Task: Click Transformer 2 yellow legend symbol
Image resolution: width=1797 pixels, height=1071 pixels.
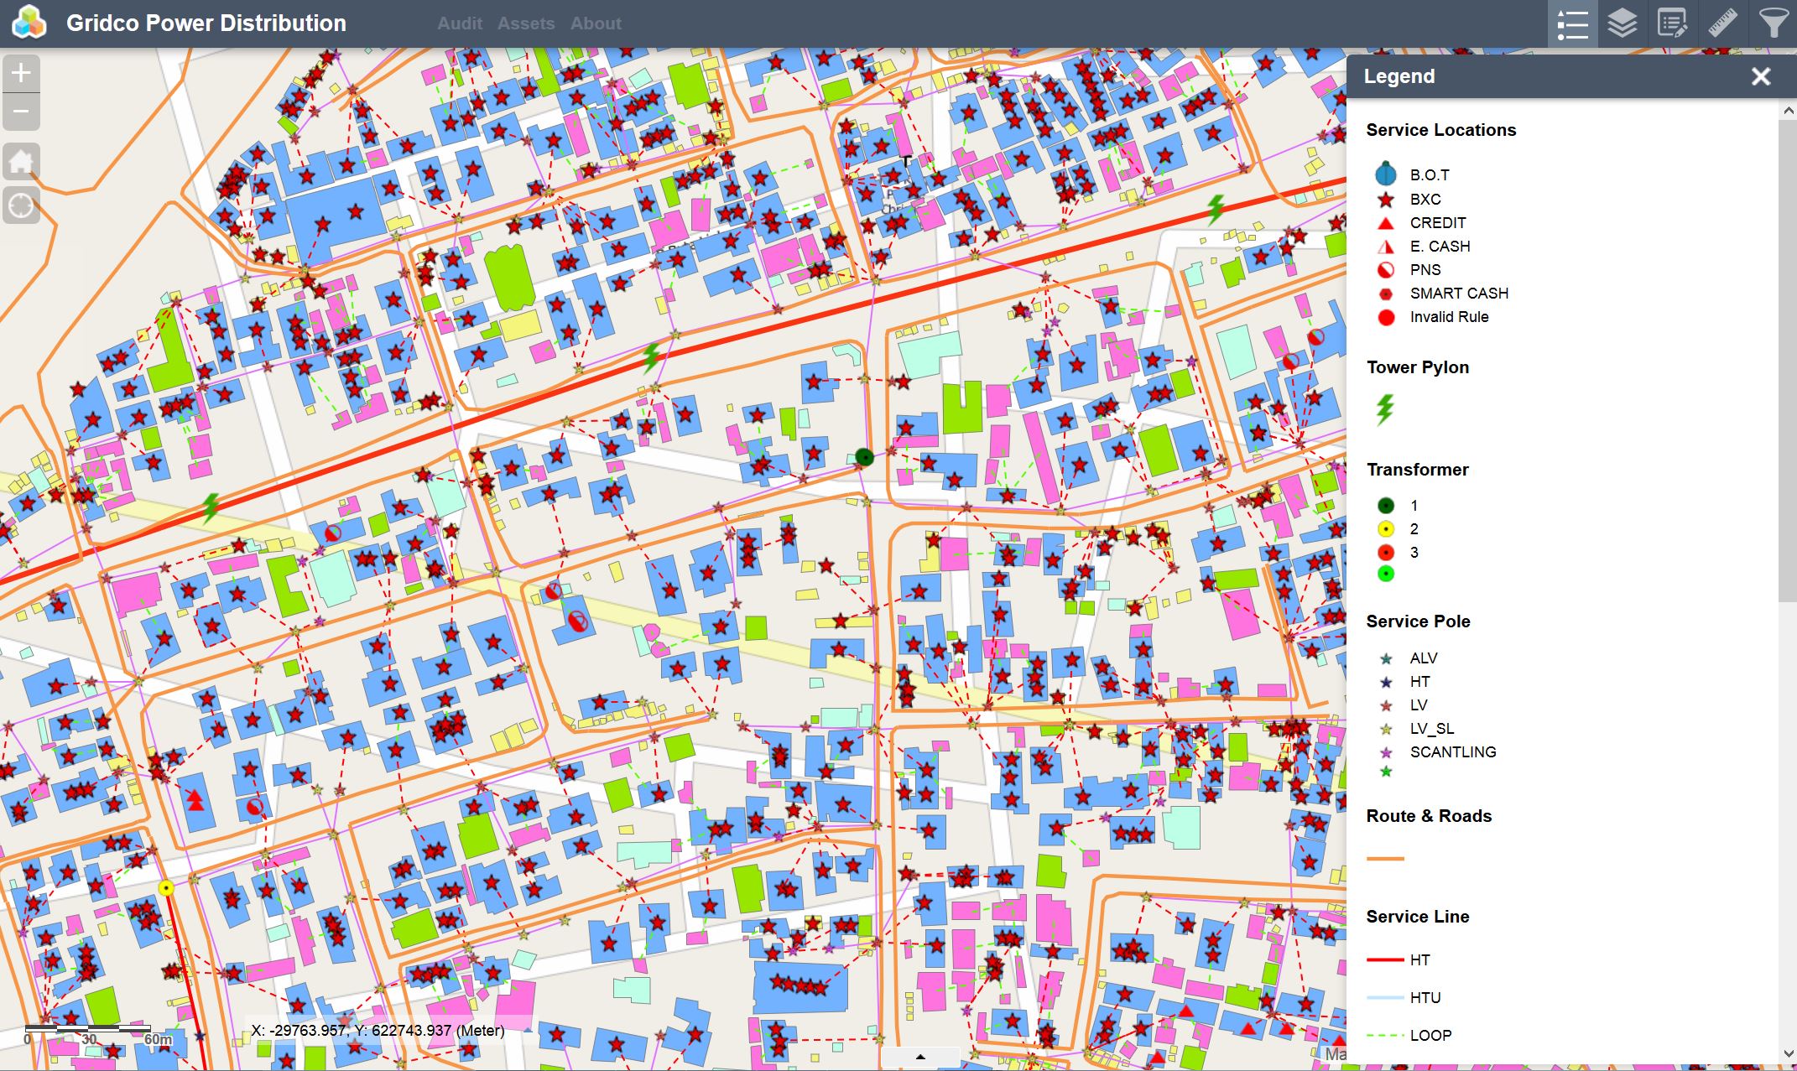Action: pos(1386,529)
